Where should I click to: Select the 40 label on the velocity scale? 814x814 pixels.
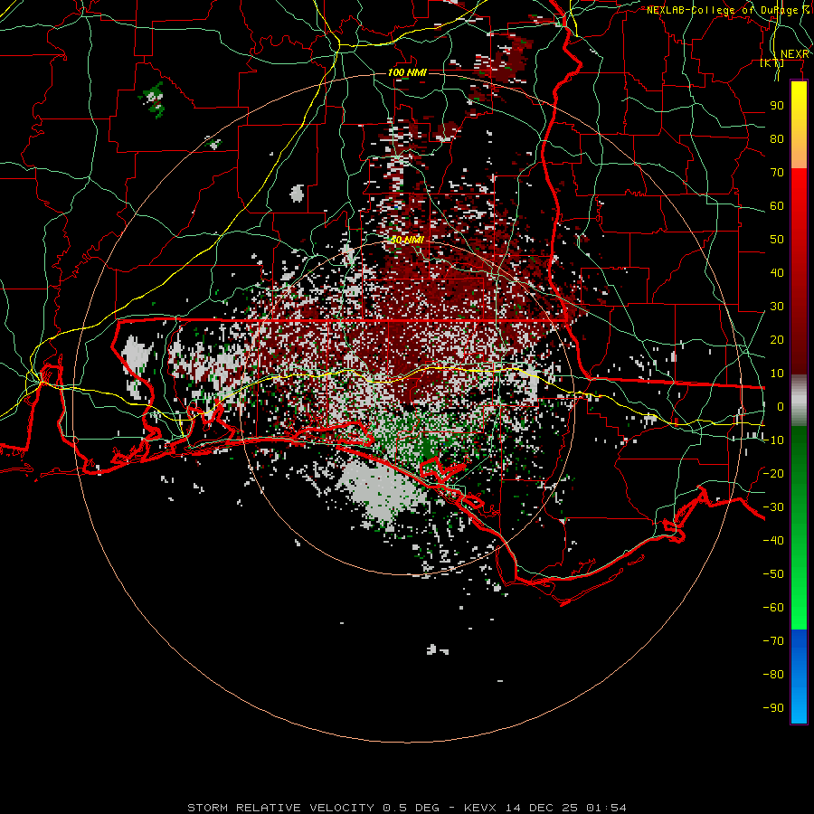pyautogui.click(x=777, y=273)
